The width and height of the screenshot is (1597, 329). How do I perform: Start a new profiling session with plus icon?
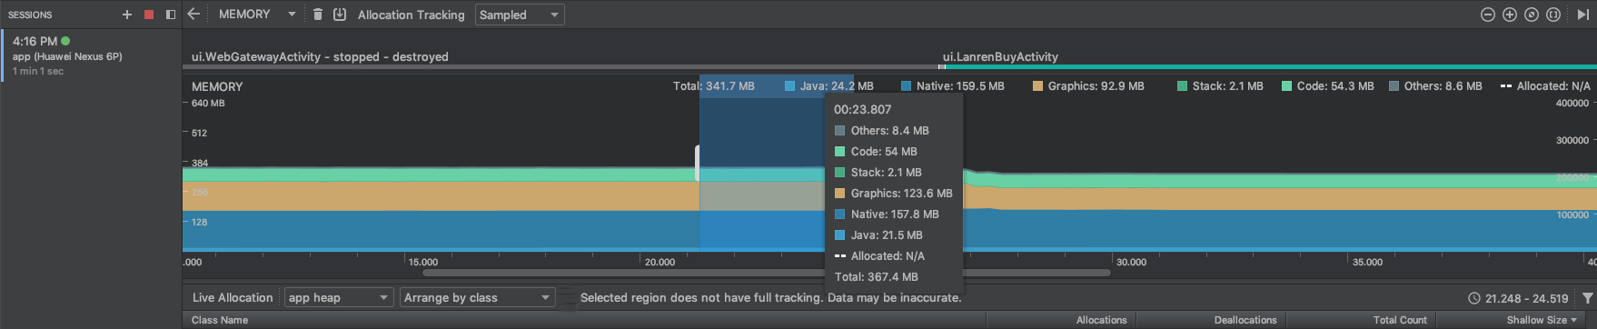pyautogui.click(x=126, y=15)
